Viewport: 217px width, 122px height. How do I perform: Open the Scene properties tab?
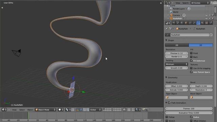click(178, 23)
